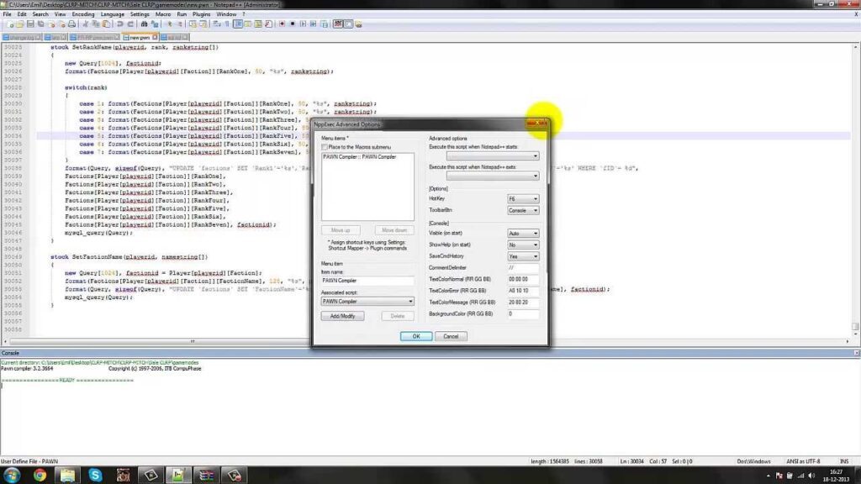Click the Add/Modify button
Viewport: 861px width, 484px height.
[x=342, y=316]
